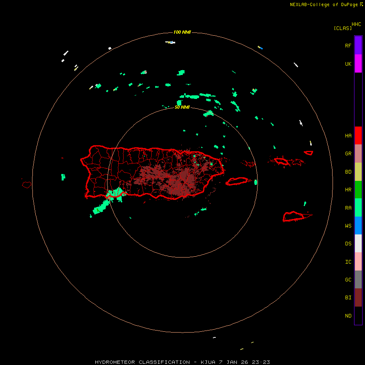Click the DS legend label
Image resolution: width=365 pixels, height=365 pixels.
click(348, 243)
